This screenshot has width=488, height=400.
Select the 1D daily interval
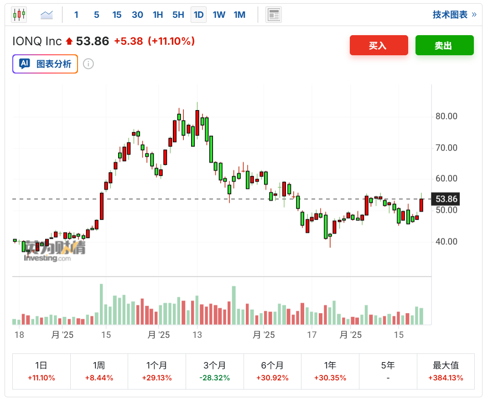click(198, 15)
